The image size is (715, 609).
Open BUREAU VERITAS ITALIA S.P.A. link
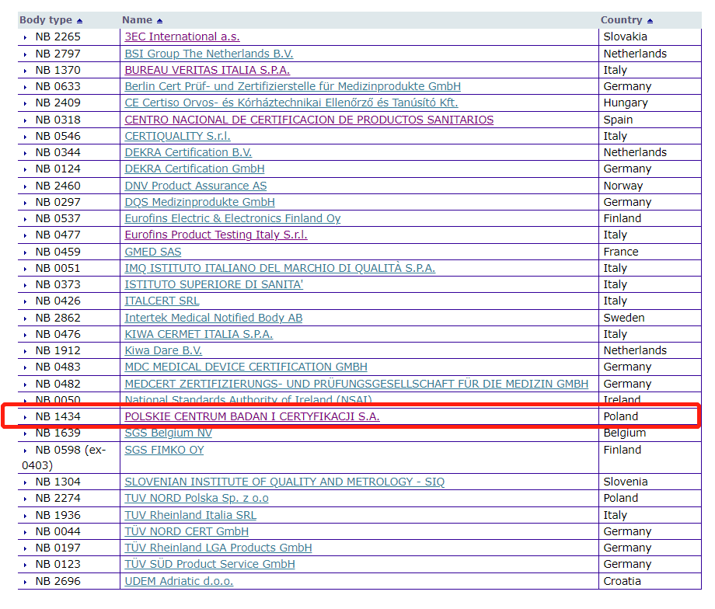coord(207,70)
